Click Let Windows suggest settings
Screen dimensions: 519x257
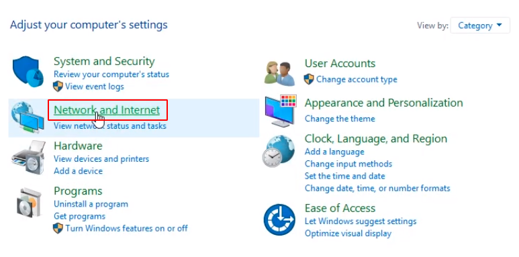361,221
